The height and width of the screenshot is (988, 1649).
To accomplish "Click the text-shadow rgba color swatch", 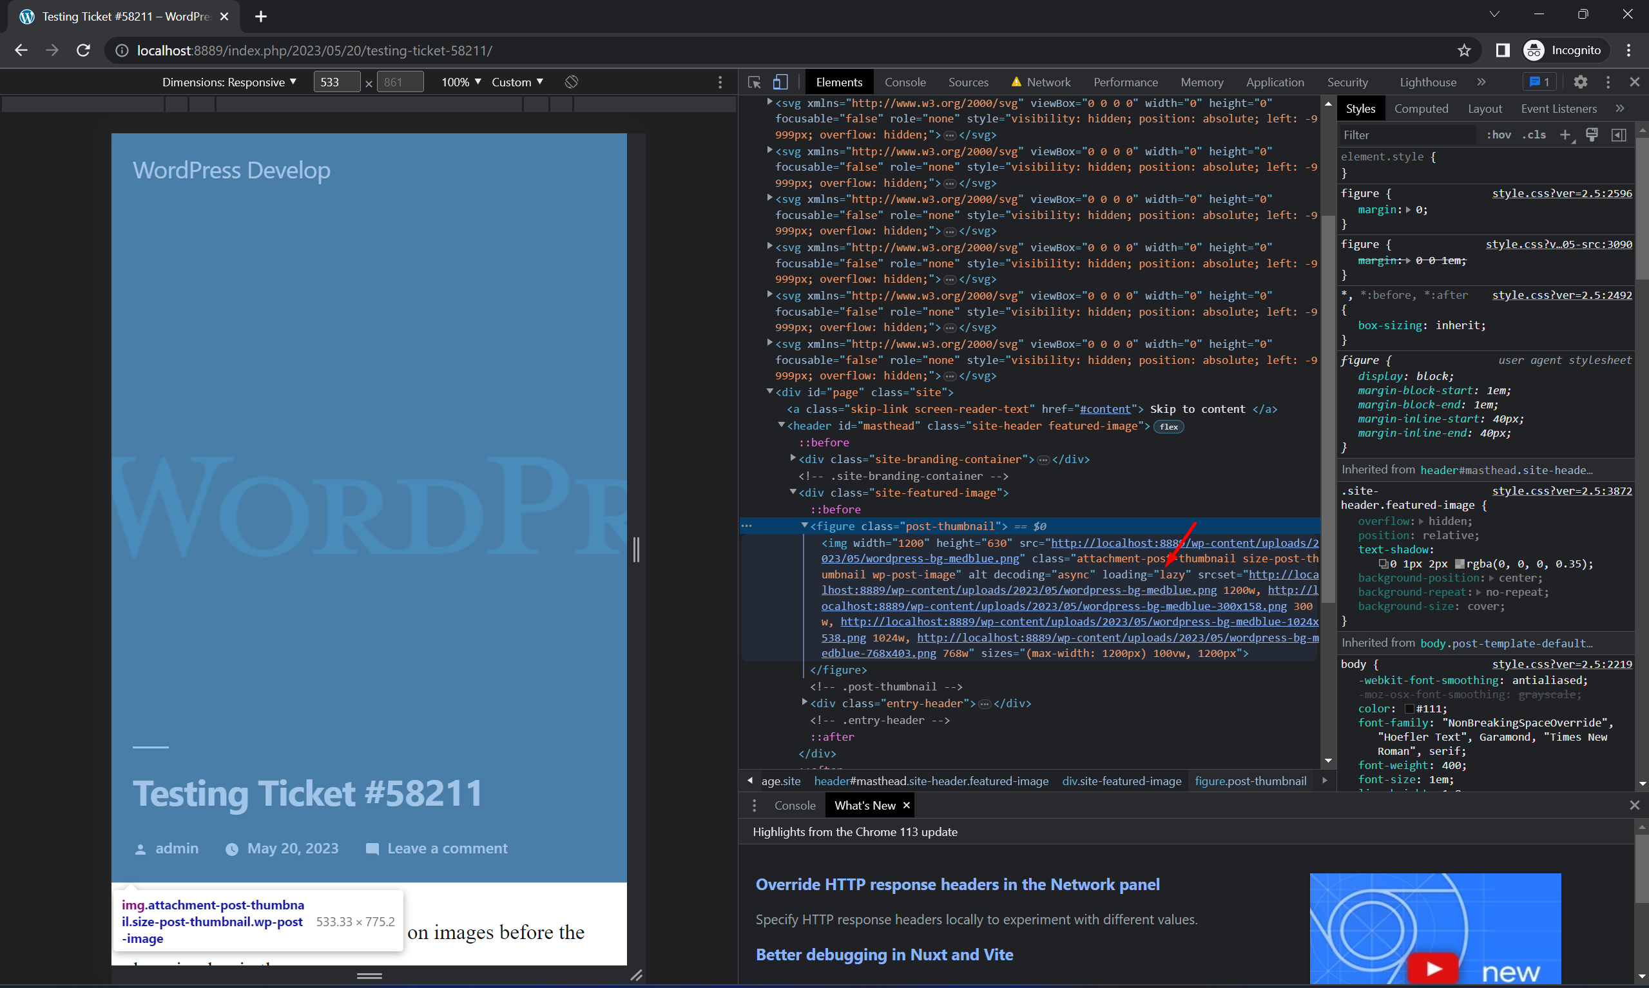I will pyautogui.click(x=1459, y=564).
